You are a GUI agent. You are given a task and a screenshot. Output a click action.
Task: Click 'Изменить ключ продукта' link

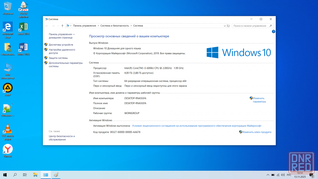point(257,132)
